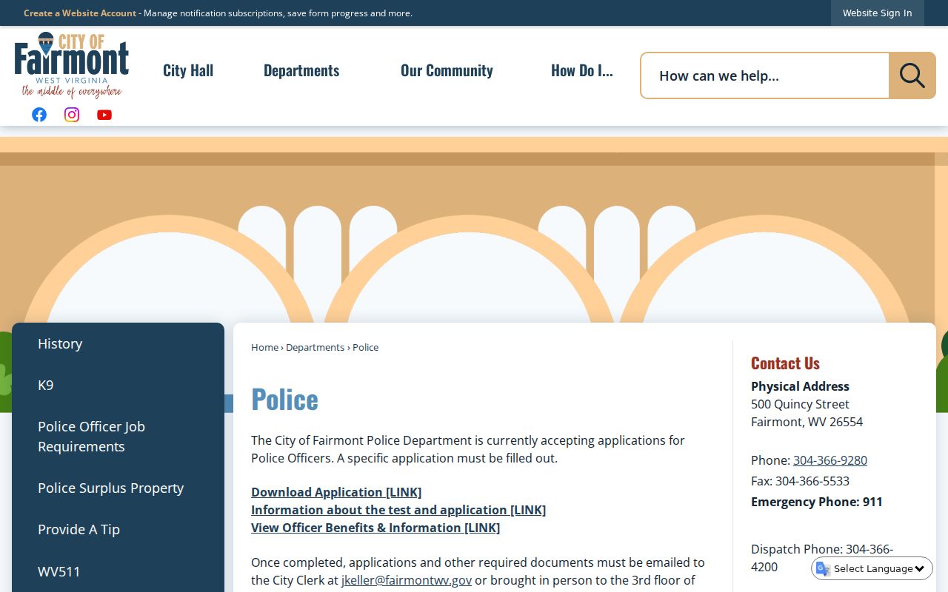Open the Departments menu

[301, 70]
